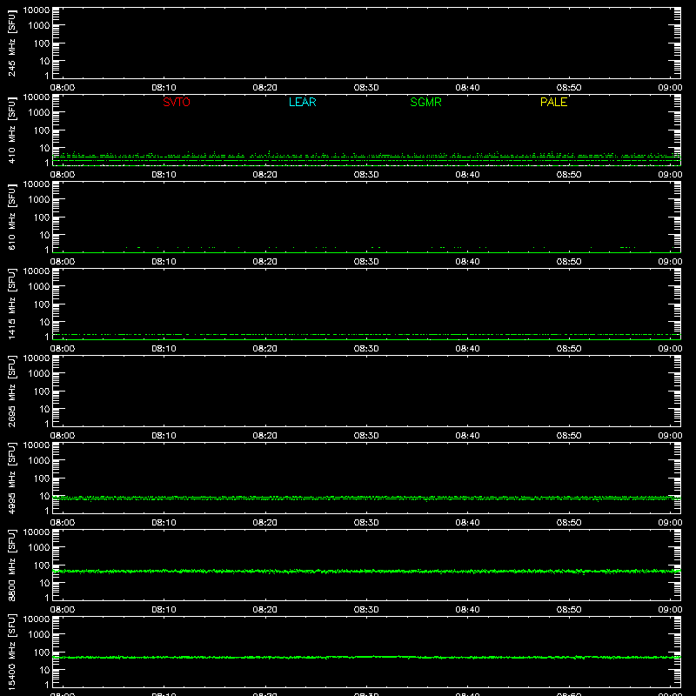Image resolution: width=696 pixels, height=696 pixels.
Task: Click the cyan LEAR station label
Action: pyautogui.click(x=302, y=102)
